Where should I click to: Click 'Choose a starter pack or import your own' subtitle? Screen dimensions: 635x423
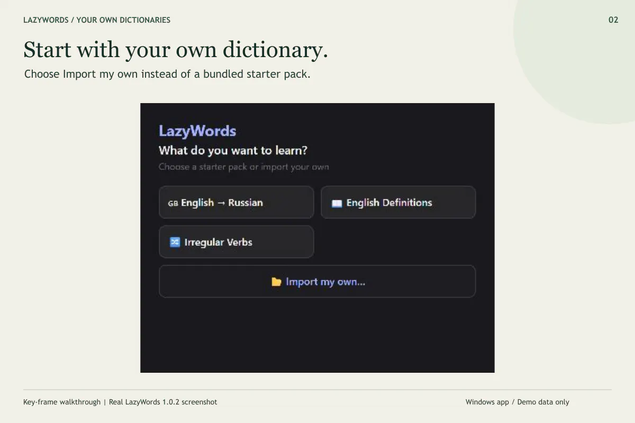[x=244, y=167]
